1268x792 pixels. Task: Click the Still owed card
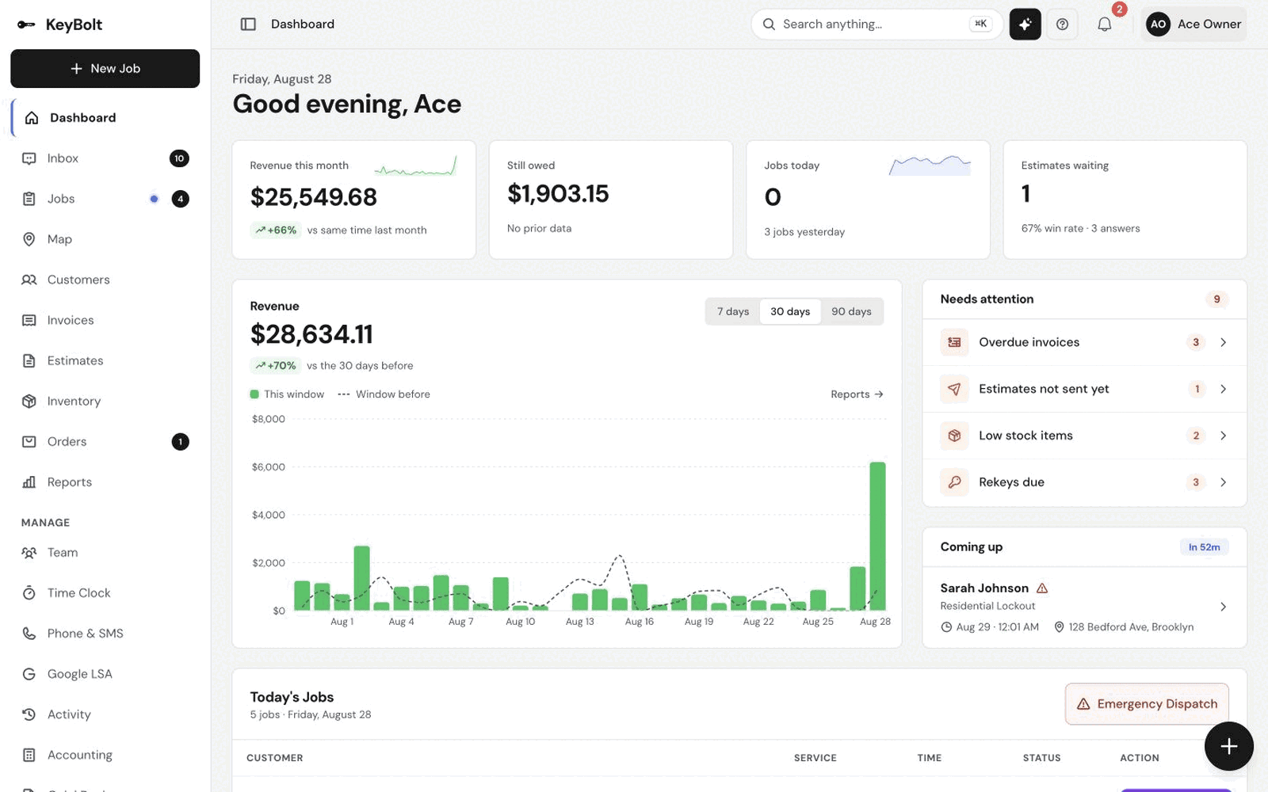tap(610, 200)
